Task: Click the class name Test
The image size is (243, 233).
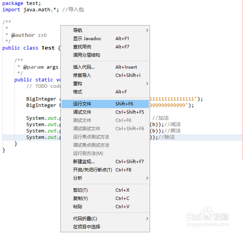Action: (x=48, y=48)
